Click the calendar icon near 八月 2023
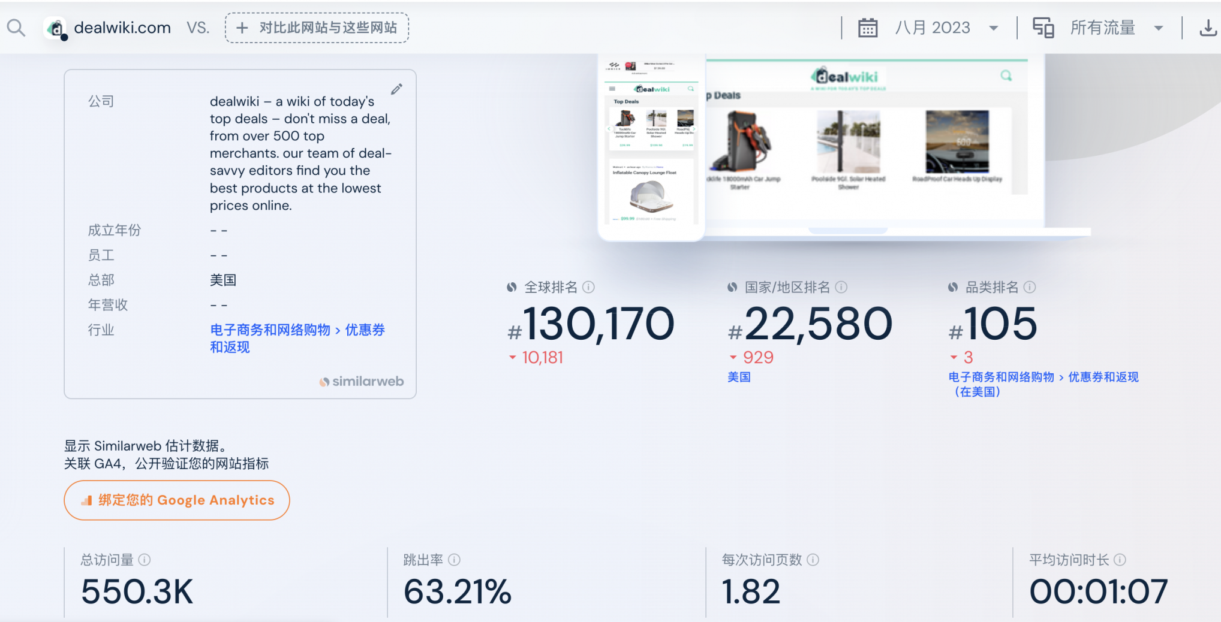 point(868,27)
